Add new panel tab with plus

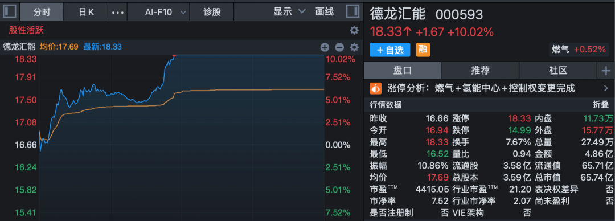[x=606, y=71]
